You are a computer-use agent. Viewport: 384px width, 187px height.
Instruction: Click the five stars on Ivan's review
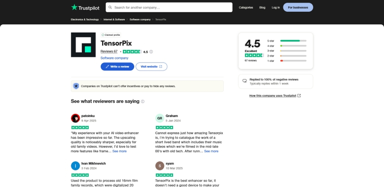(x=80, y=175)
